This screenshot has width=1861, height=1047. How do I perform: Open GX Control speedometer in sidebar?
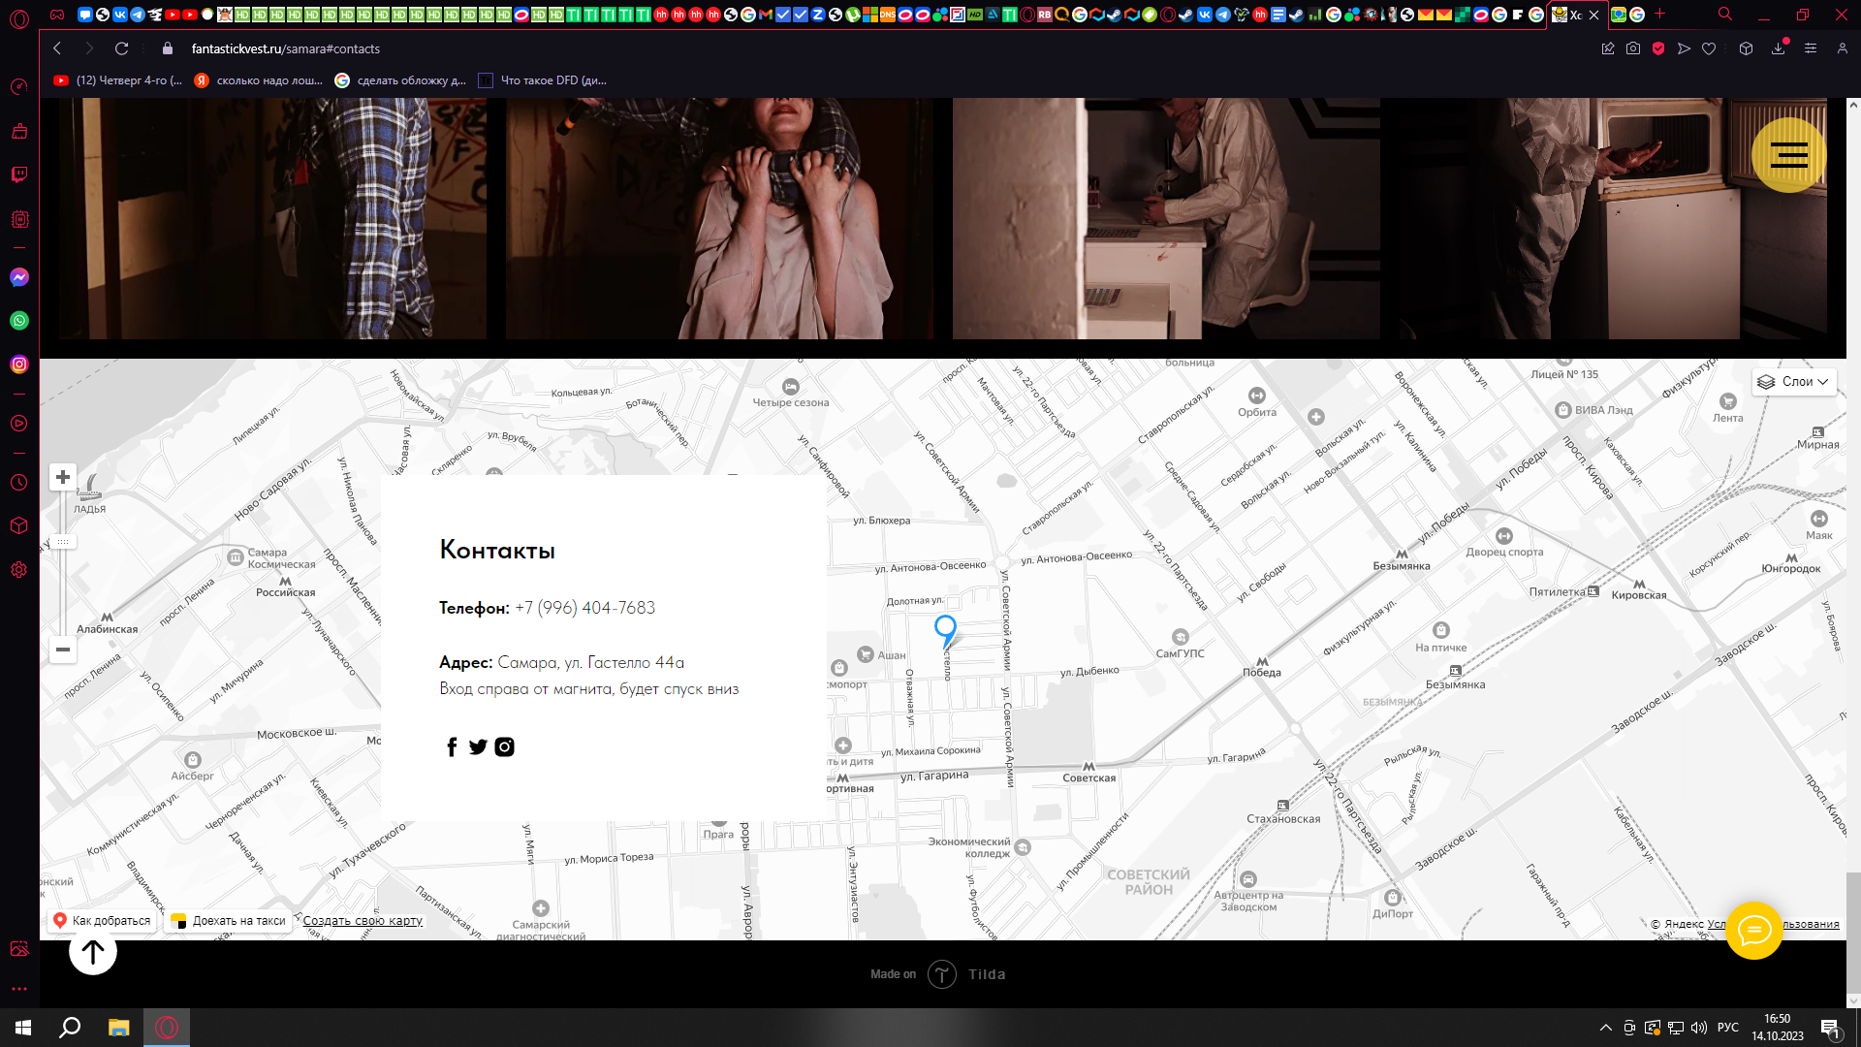coord(19,87)
